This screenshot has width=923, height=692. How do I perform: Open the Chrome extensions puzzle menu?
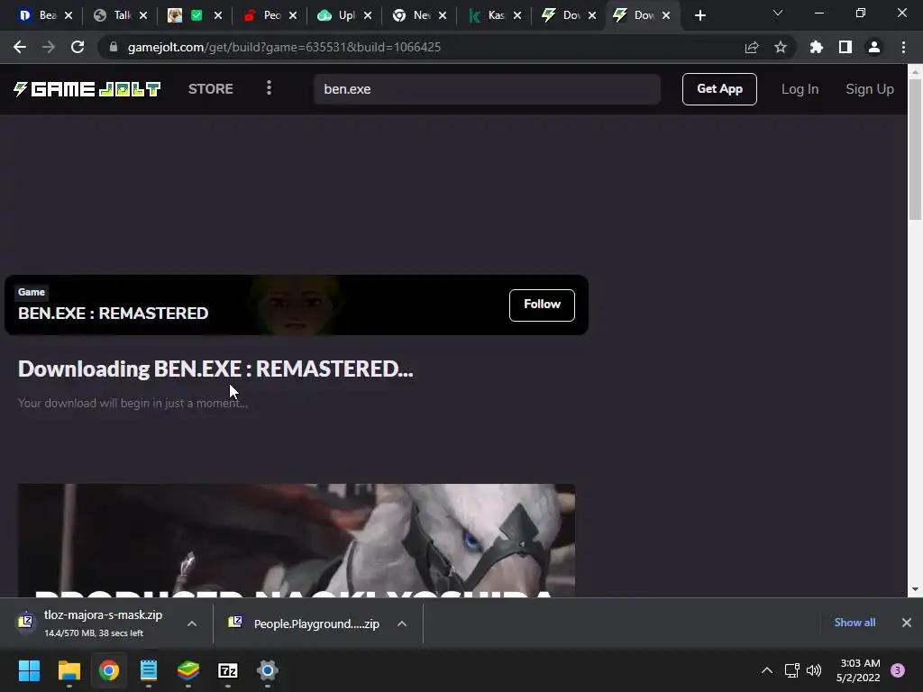pos(816,47)
